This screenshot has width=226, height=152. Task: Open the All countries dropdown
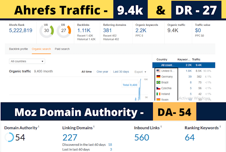(27, 61)
